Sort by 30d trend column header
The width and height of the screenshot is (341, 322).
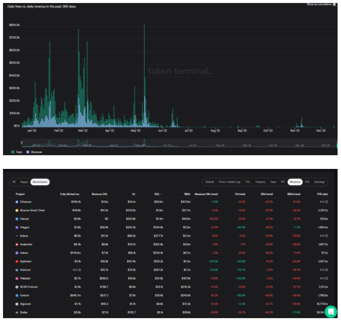pyautogui.click(x=266, y=194)
